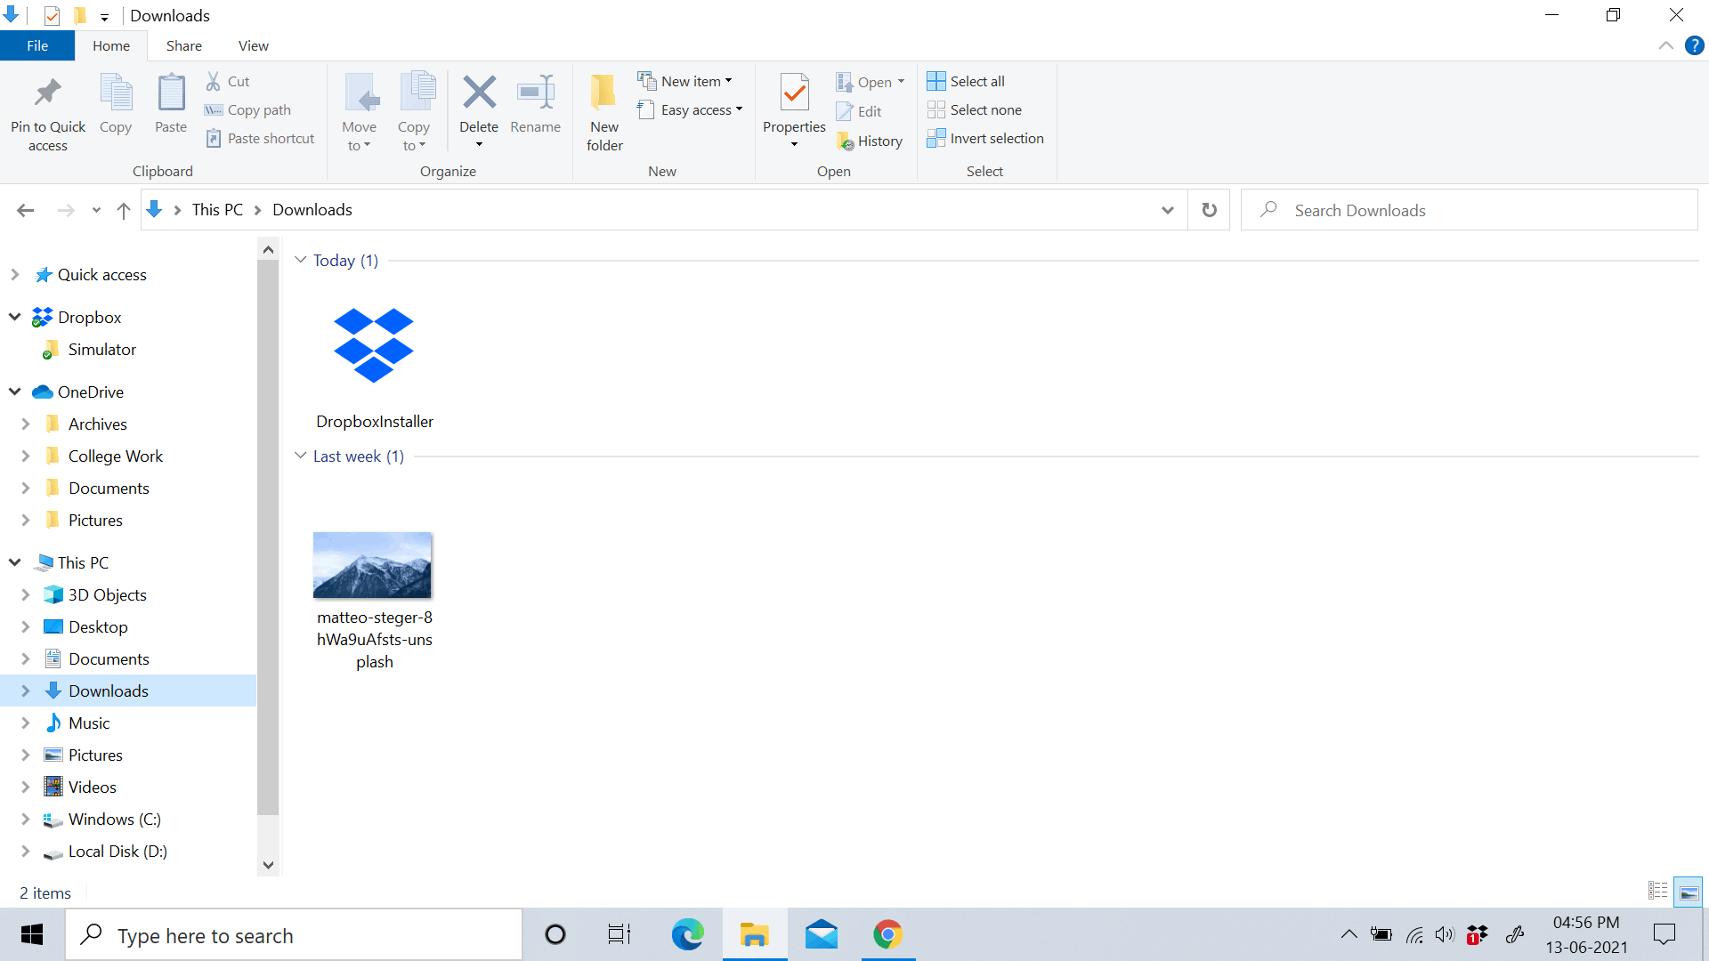The height and width of the screenshot is (961, 1709).
Task: Select Videos in the navigation pane
Action: tap(93, 787)
